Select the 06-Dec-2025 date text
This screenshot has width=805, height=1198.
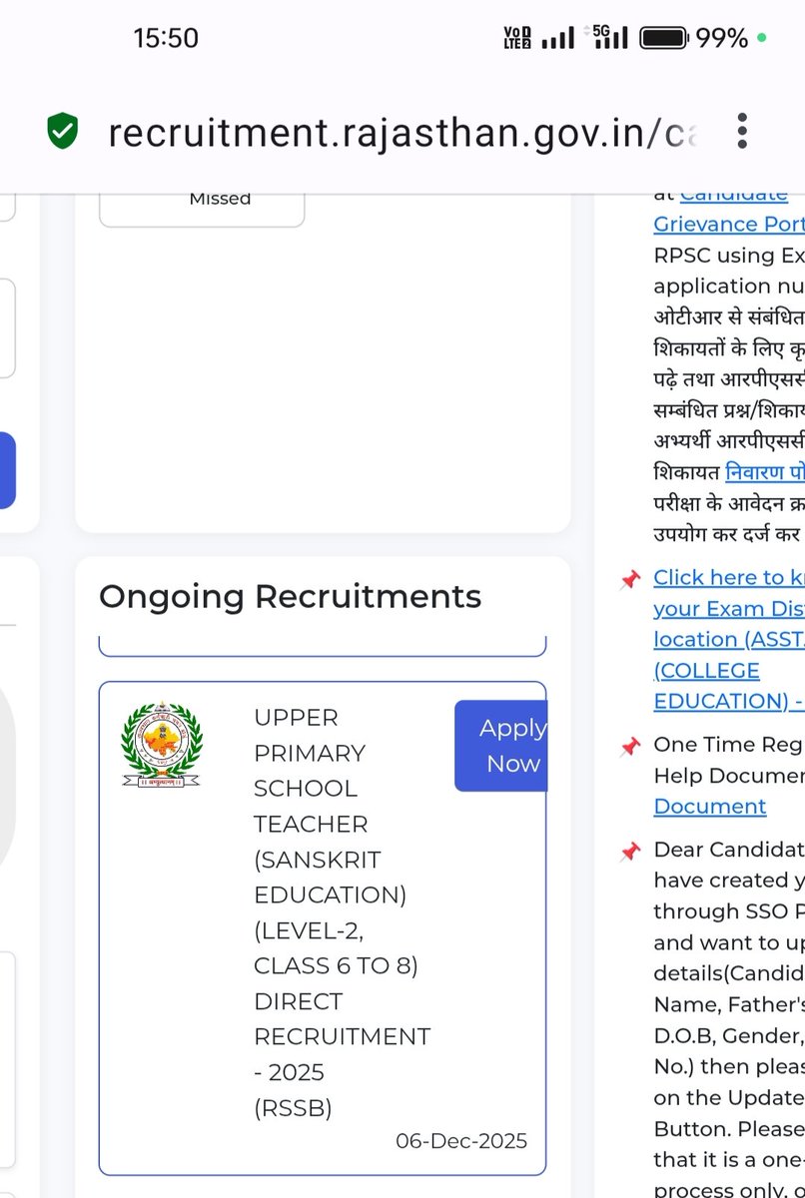pos(461,1141)
